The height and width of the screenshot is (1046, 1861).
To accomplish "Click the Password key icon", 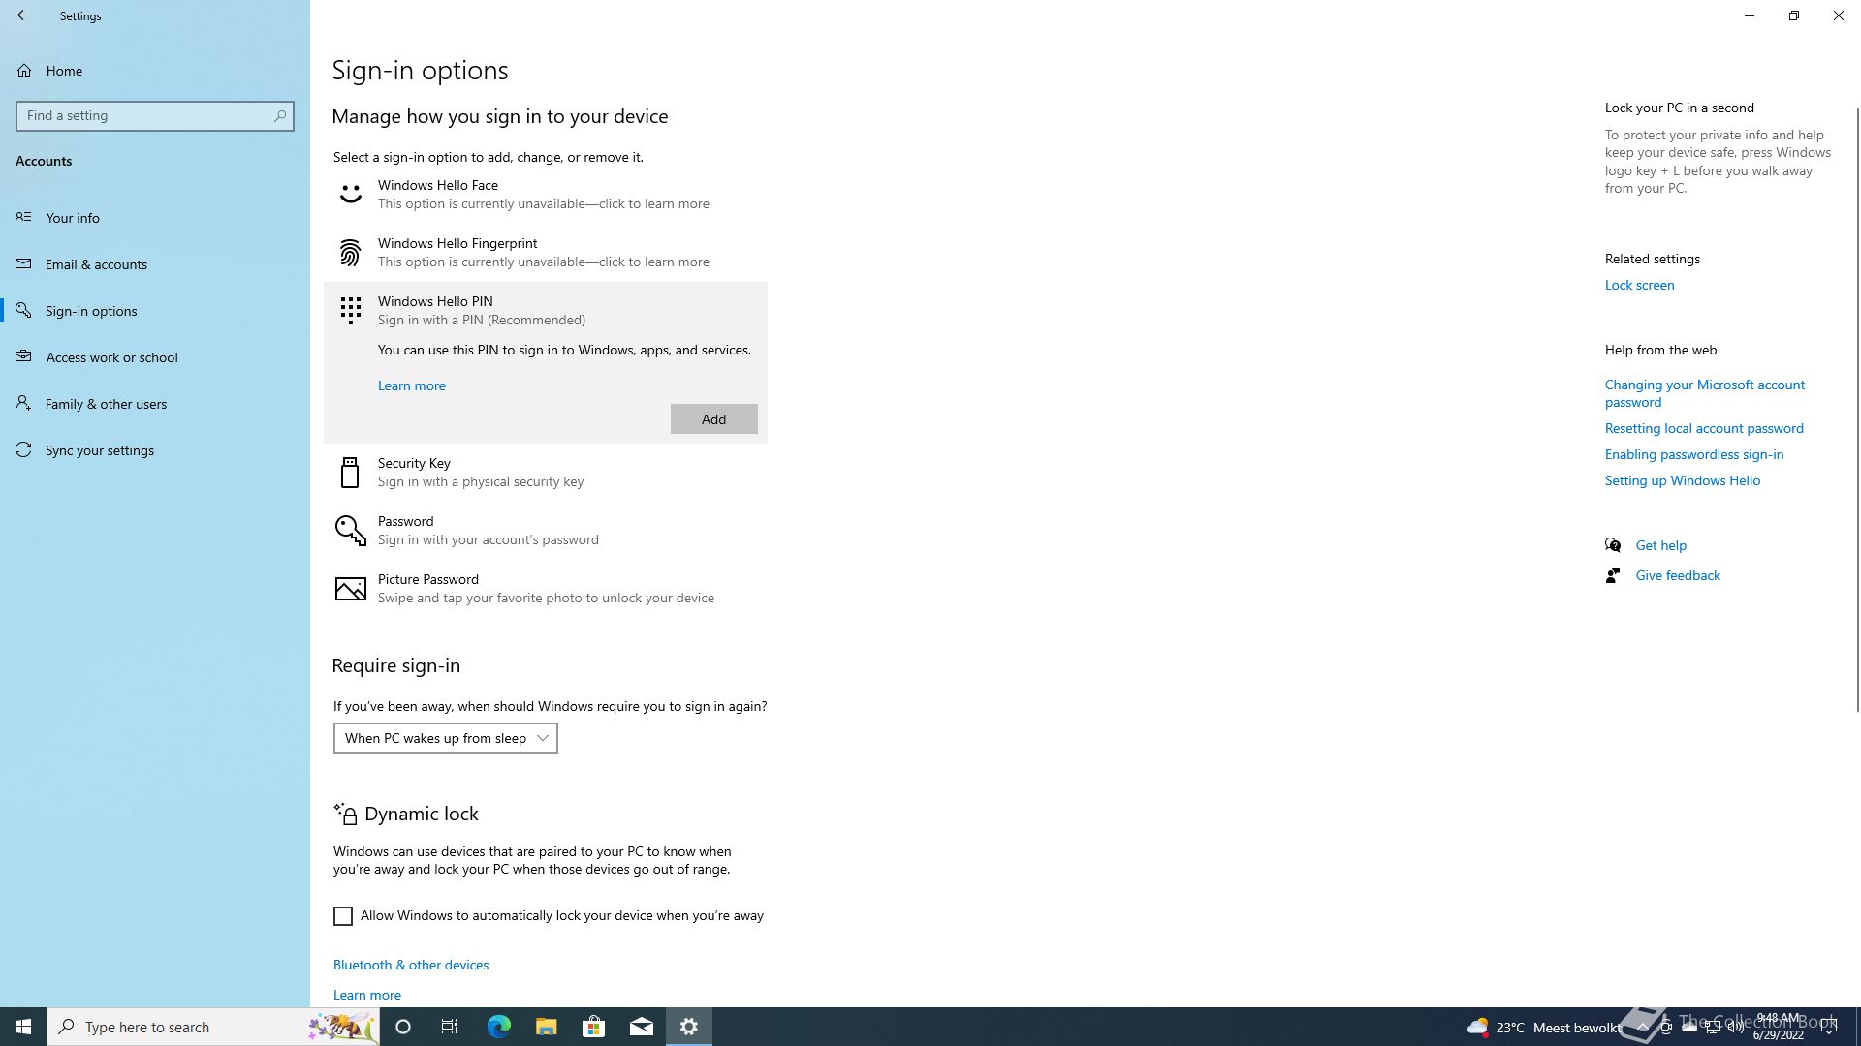I will point(350,530).
